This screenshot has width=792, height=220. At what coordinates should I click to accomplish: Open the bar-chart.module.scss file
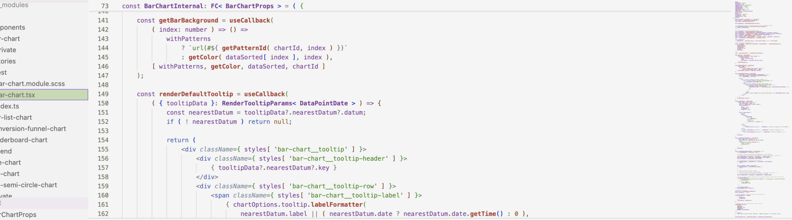(x=32, y=84)
